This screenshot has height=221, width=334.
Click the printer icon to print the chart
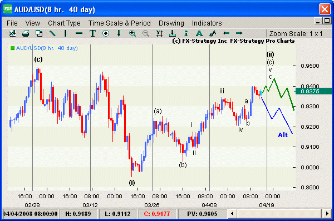point(26,33)
